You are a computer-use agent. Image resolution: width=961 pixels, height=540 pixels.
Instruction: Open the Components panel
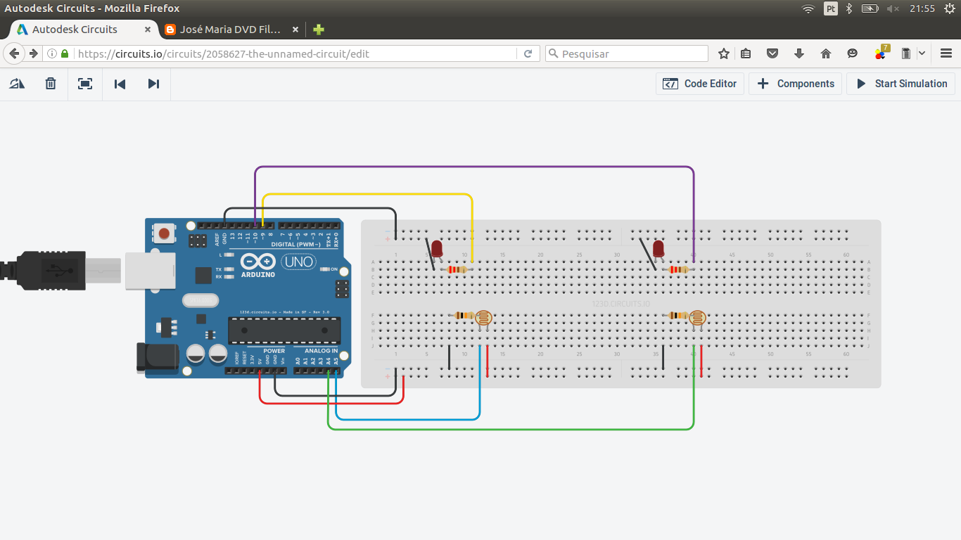point(796,84)
